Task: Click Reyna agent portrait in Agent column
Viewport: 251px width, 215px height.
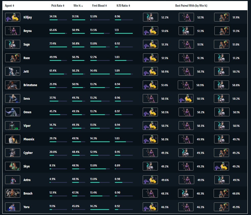Action: 13,31
